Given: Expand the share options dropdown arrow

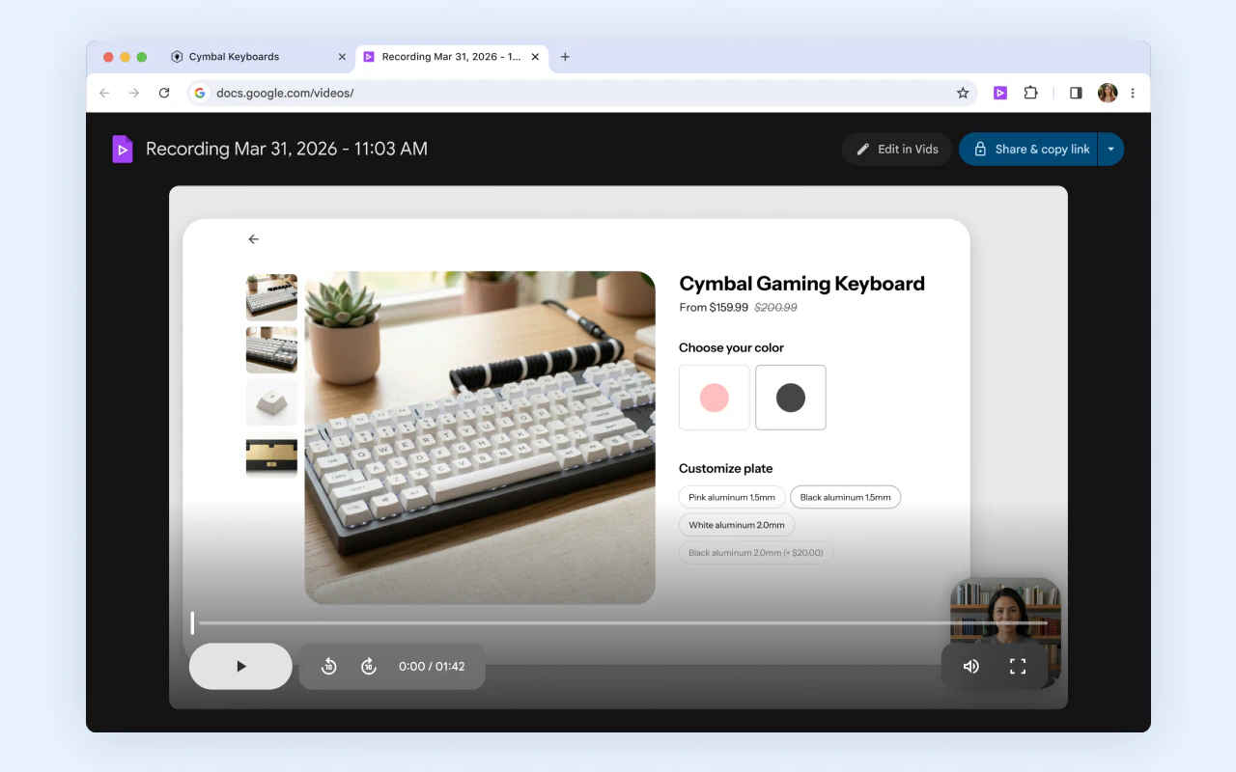Looking at the screenshot, I should pyautogui.click(x=1111, y=149).
